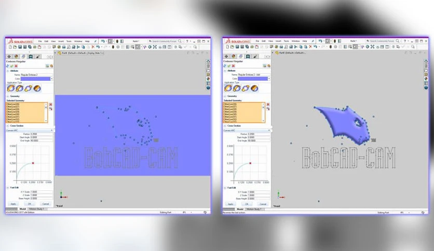Click red X Delete icon in left toolbar
Image resolution: width=434 pixels, height=251 pixels.
(93, 47)
